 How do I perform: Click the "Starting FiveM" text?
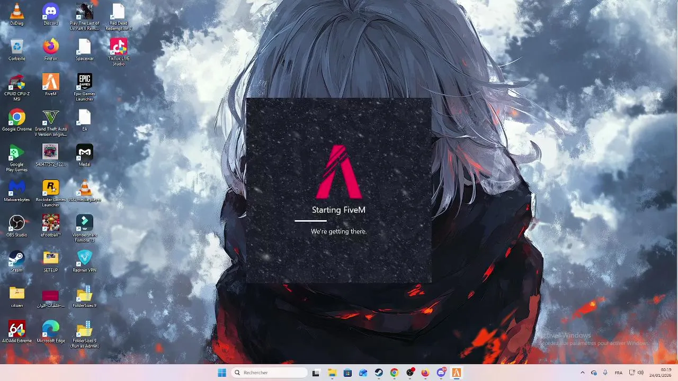coord(338,210)
